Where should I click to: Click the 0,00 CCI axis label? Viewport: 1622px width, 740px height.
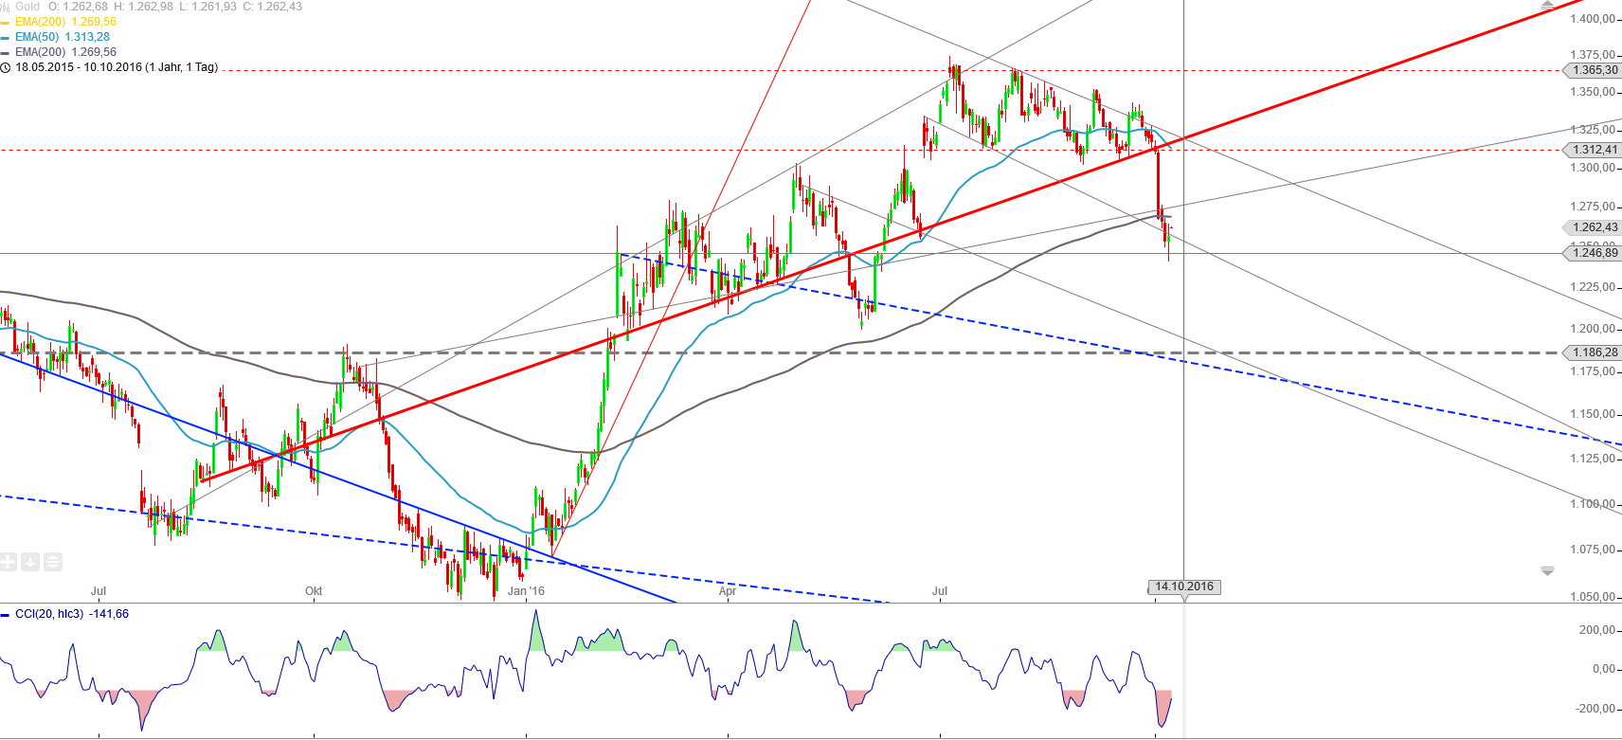point(1604,669)
